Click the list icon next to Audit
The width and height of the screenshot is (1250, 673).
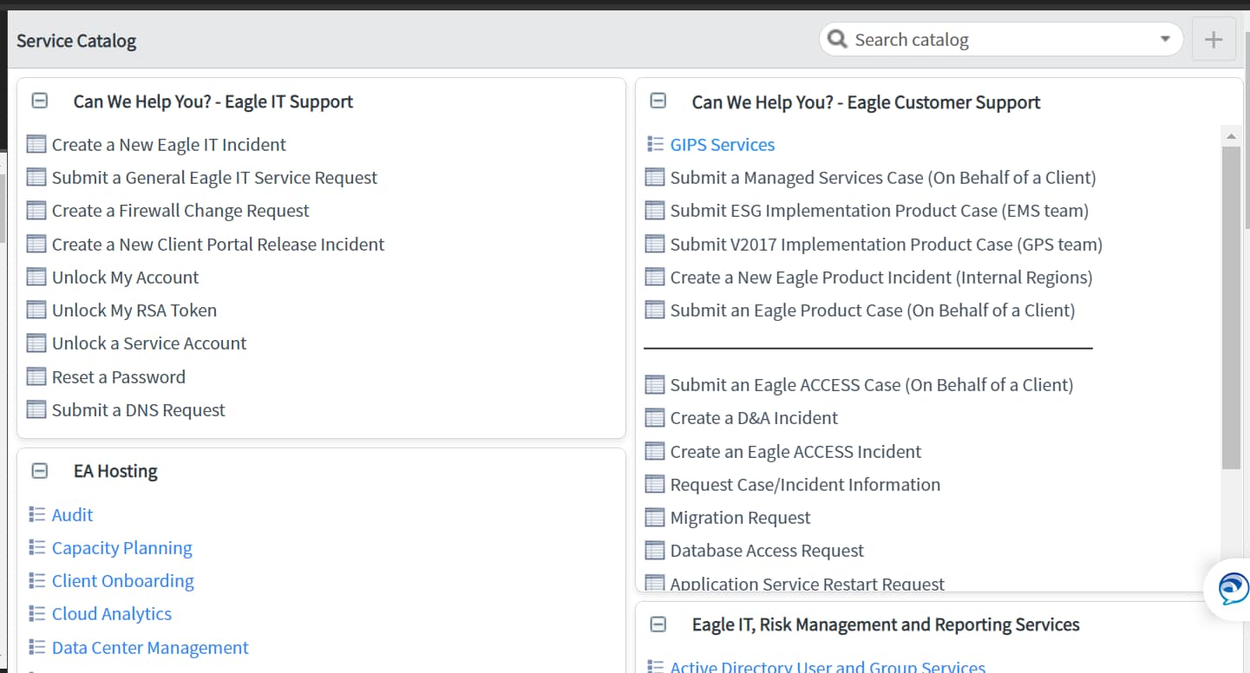tap(36, 514)
